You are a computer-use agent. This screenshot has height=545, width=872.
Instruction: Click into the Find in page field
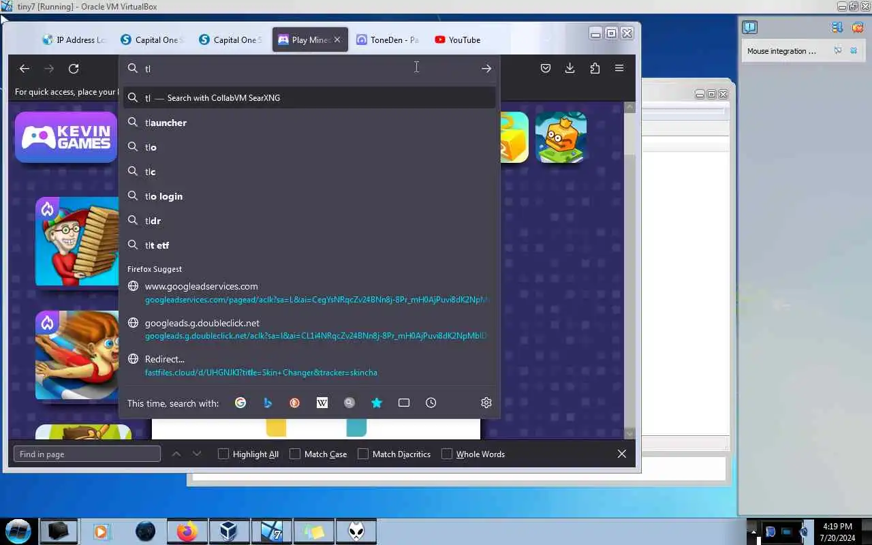click(87, 454)
